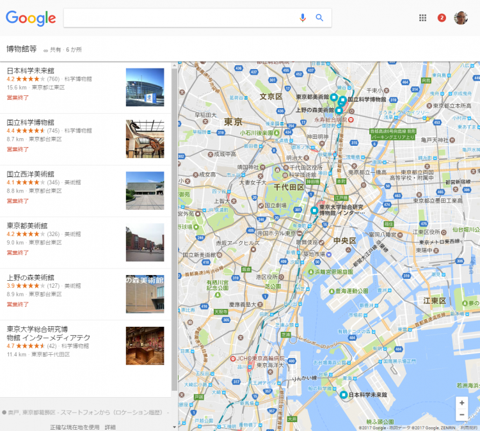The image size is (480, 431).
Task: Open 国立科学博物館 listing title
Action: 30,122
